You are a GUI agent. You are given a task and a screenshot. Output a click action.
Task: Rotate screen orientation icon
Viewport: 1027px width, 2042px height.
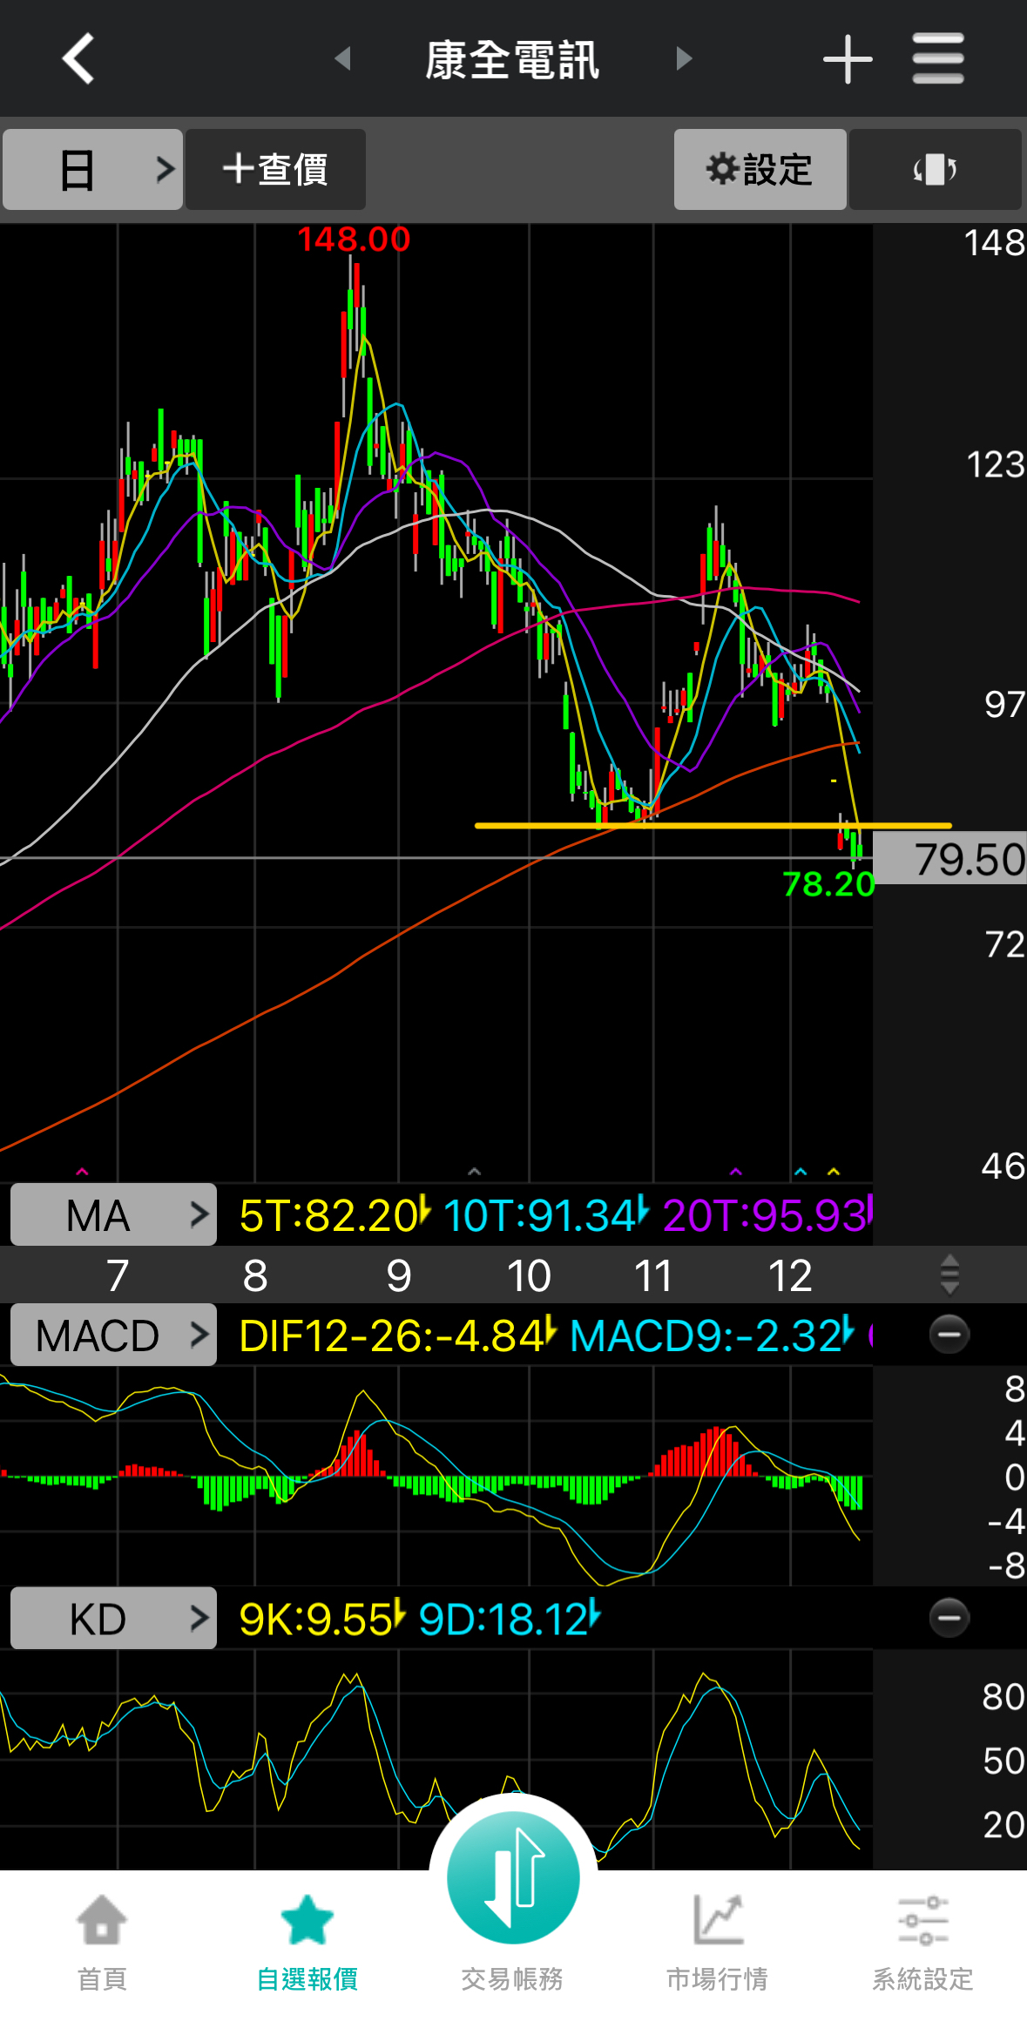pyautogui.click(x=935, y=169)
